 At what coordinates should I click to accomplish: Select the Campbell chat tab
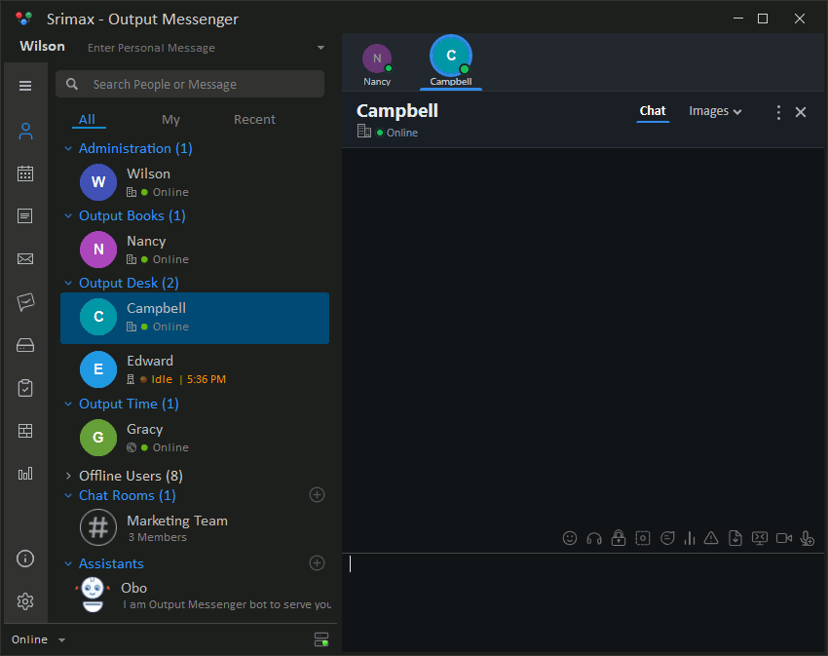pyautogui.click(x=451, y=62)
